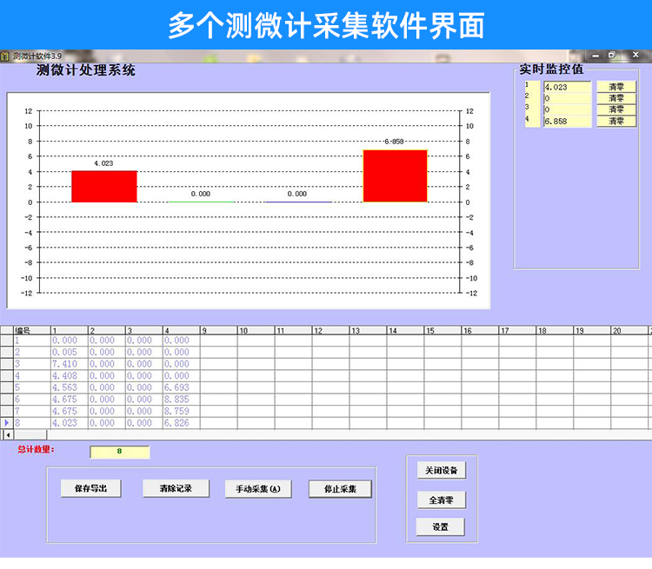Click channel 1 monitor field showing 4.023

(567, 87)
